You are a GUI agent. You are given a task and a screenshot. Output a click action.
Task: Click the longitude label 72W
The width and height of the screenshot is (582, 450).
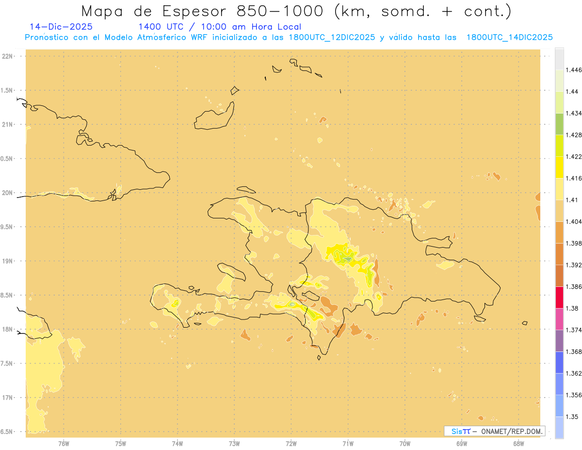[291, 444]
